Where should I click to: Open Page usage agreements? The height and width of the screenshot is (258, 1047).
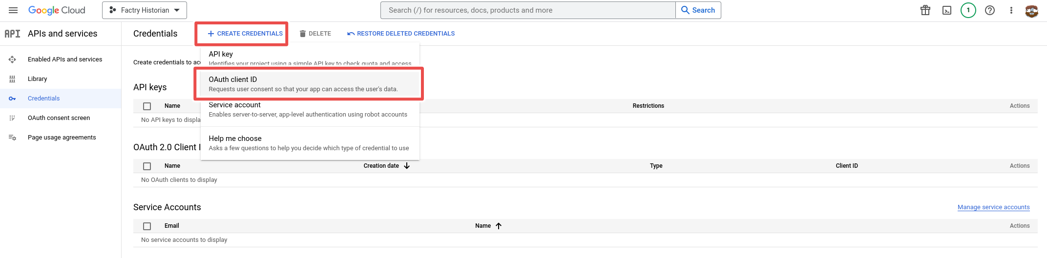(x=62, y=138)
